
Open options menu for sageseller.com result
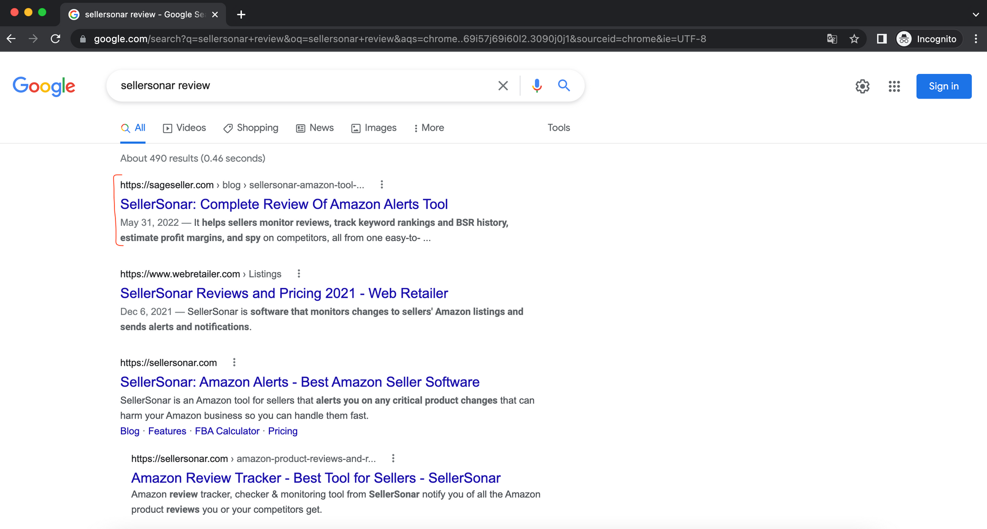381,185
